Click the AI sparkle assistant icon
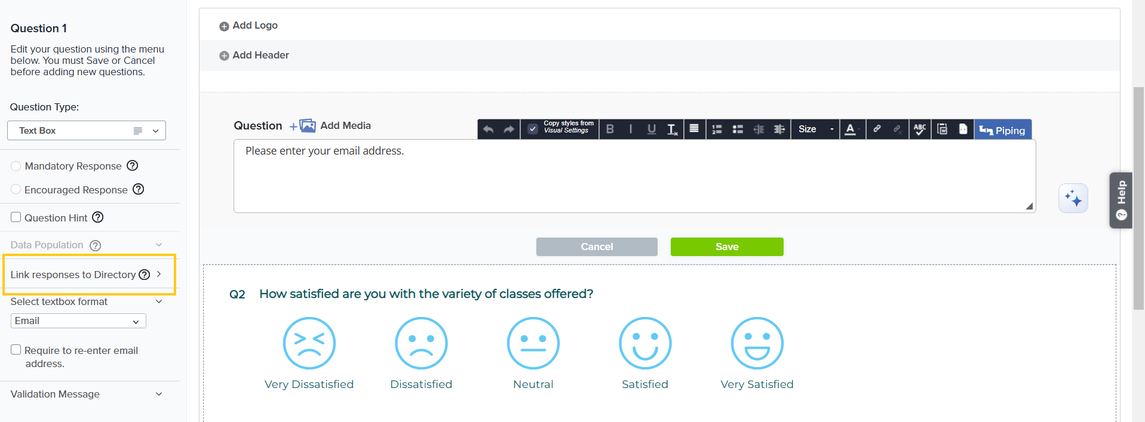 1073,198
